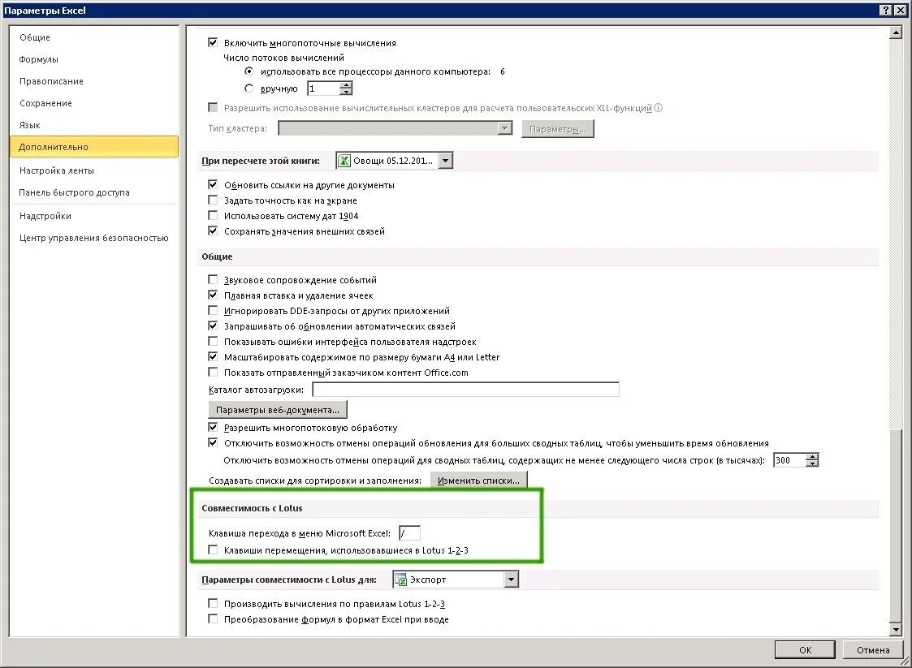
Task: Click the scrollbar down arrow
Action: [x=896, y=629]
